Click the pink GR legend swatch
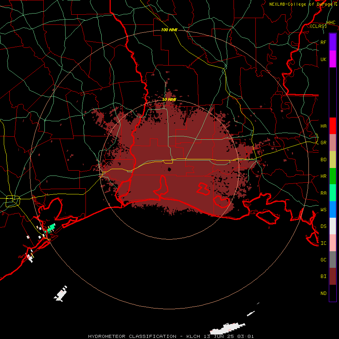The height and width of the screenshot is (339, 339). point(333,143)
